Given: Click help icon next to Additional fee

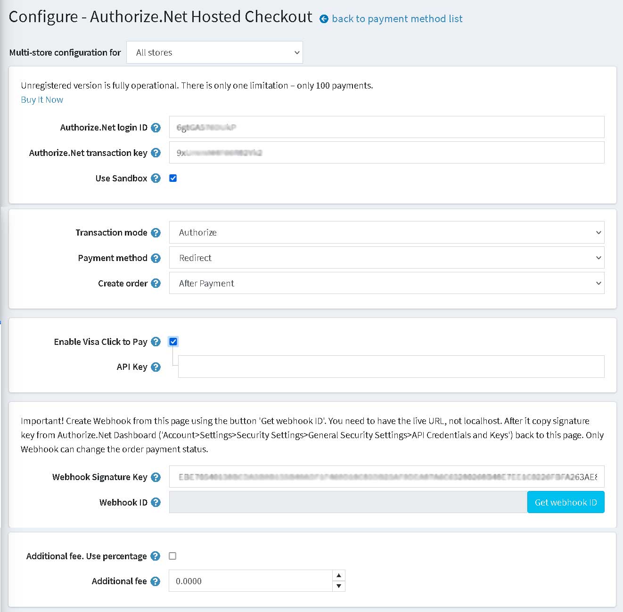Looking at the screenshot, I should [x=156, y=581].
